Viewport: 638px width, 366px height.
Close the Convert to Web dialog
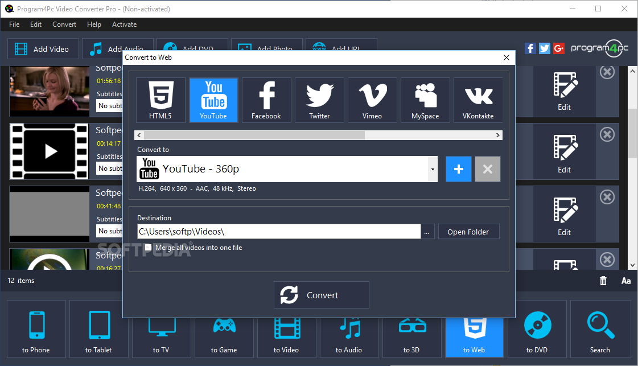(x=507, y=57)
